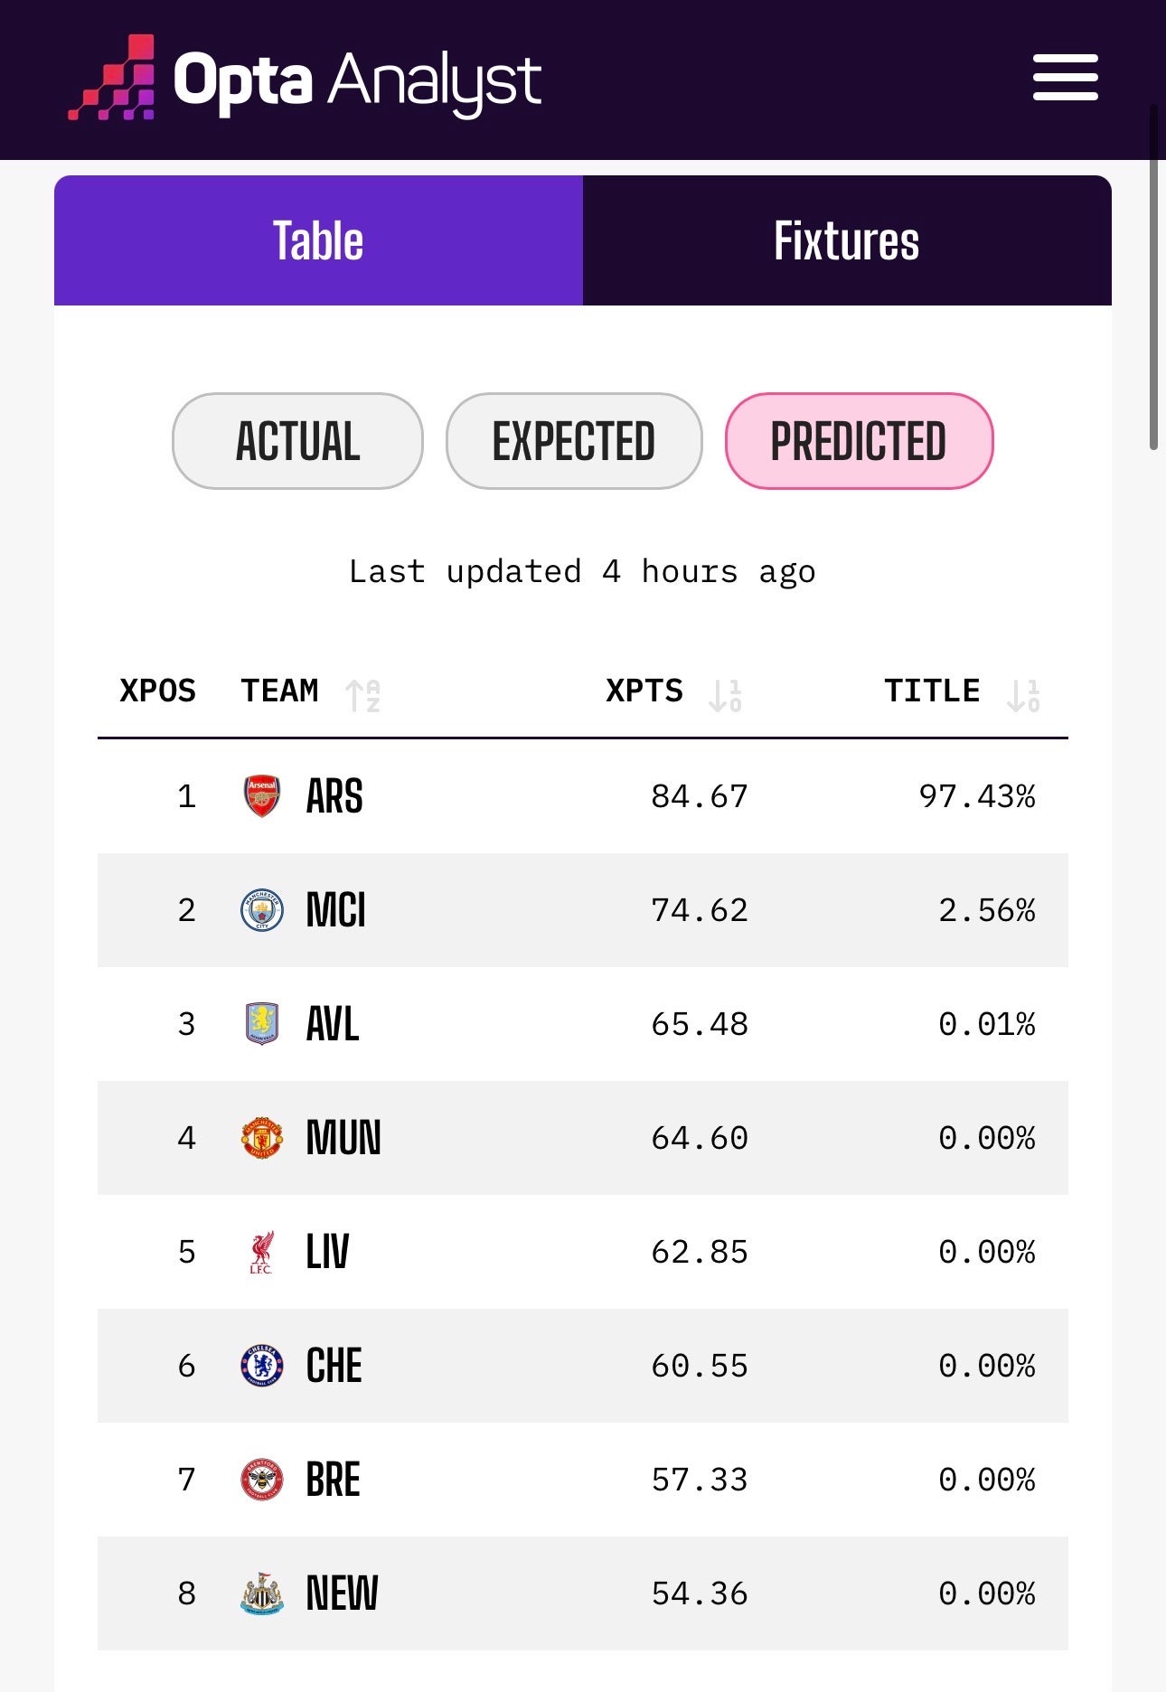
Task: Switch to the Table tab
Action: click(x=318, y=240)
